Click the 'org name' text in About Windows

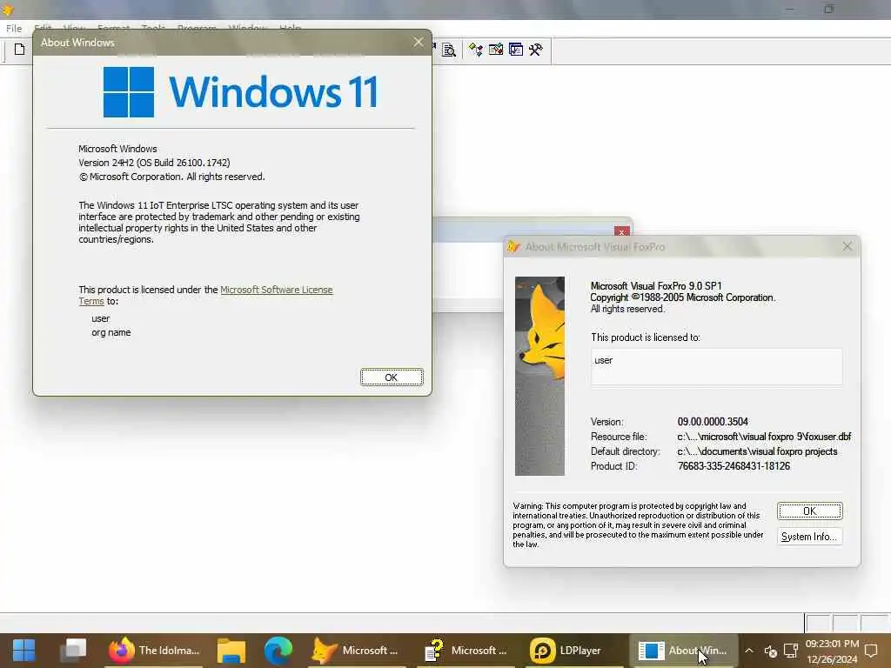click(x=111, y=332)
